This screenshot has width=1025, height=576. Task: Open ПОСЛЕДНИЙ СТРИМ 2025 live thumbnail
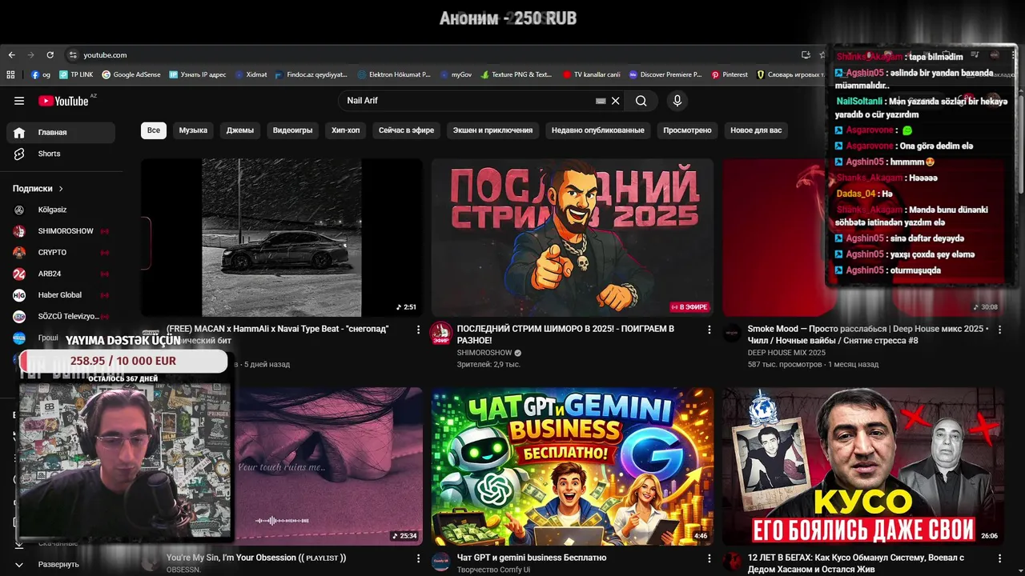pyautogui.click(x=573, y=238)
